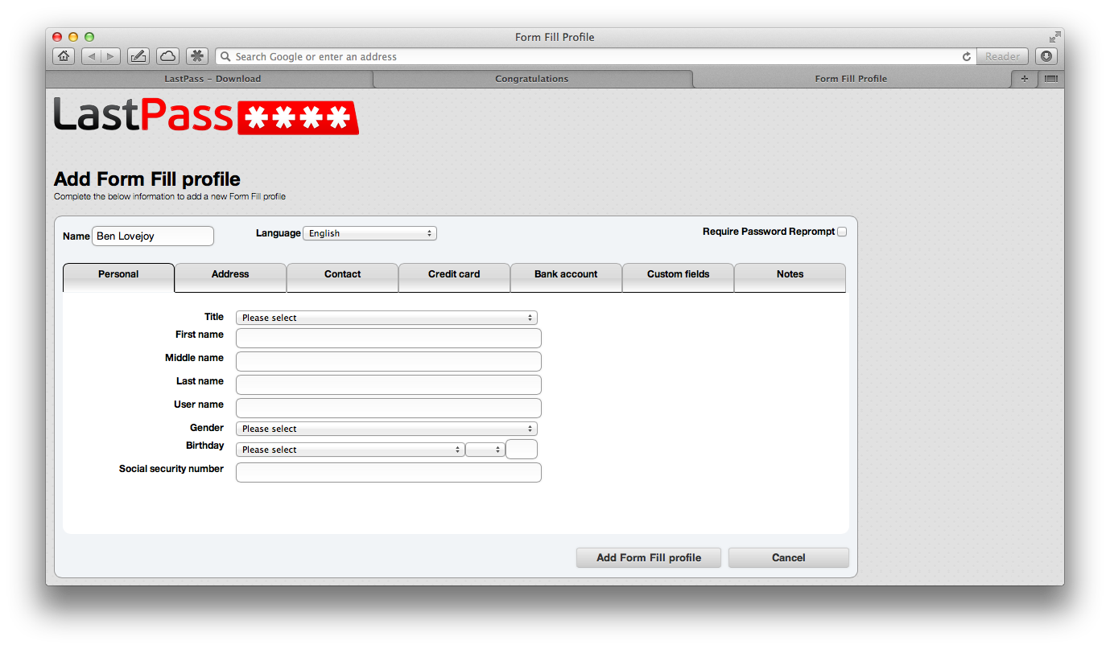Click the pencil compose toolbar icon

pos(138,56)
